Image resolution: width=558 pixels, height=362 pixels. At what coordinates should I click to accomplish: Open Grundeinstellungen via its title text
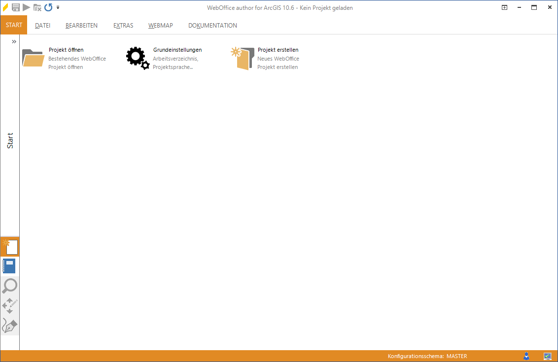click(x=177, y=50)
